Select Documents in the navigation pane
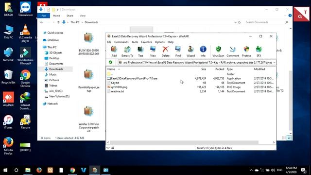Image resolution: width=311 pixels, height=175 pixels. tap(54, 64)
